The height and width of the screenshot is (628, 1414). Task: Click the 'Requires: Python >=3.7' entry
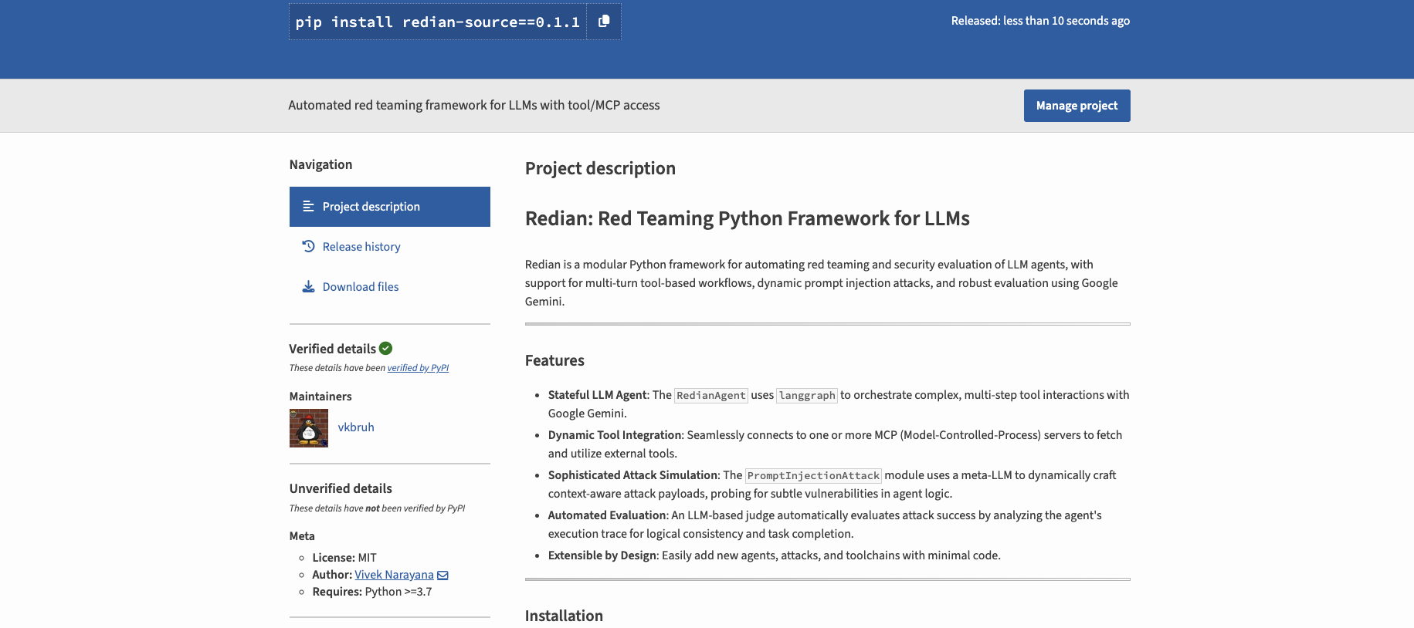tap(372, 592)
